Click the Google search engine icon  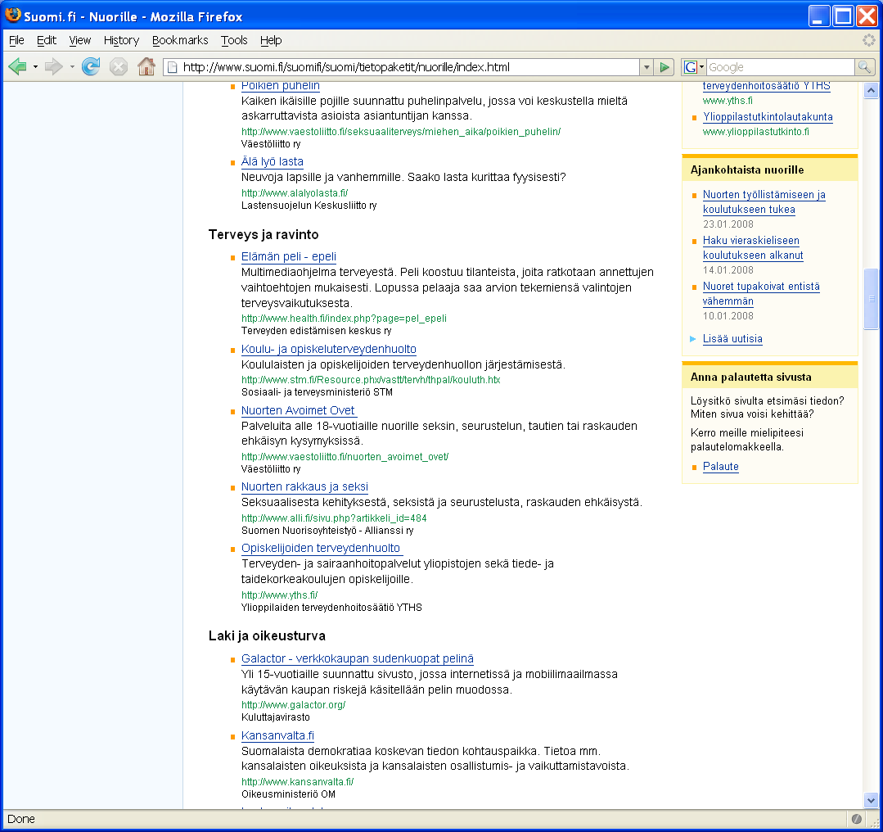pyautogui.click(x=691, y=67)
